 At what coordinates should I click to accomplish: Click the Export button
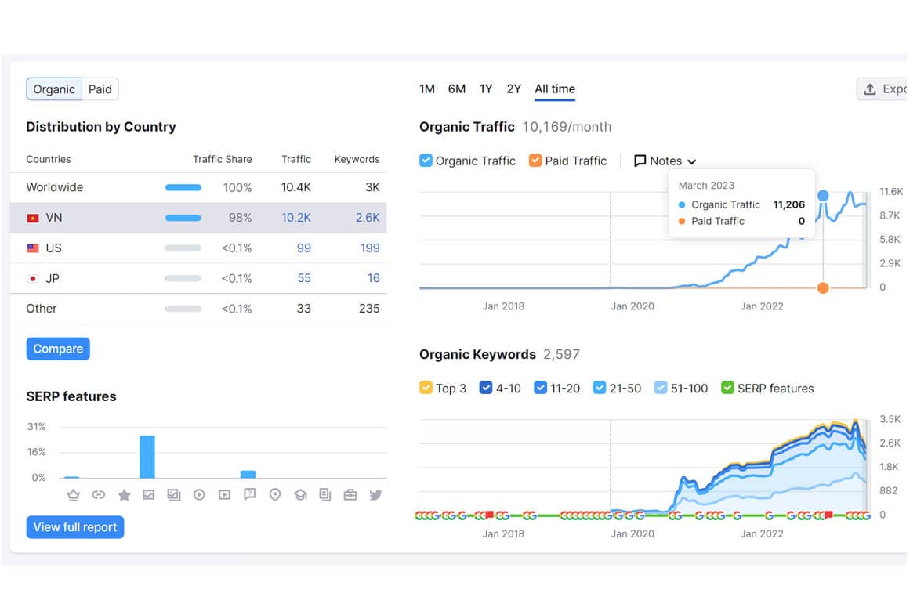[883, 89]
